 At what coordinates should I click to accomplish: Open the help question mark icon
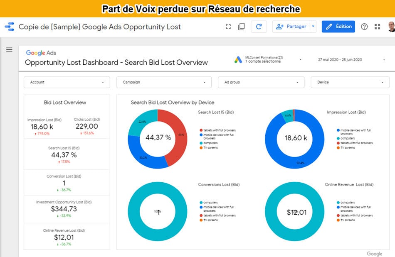tap(364, 27)
